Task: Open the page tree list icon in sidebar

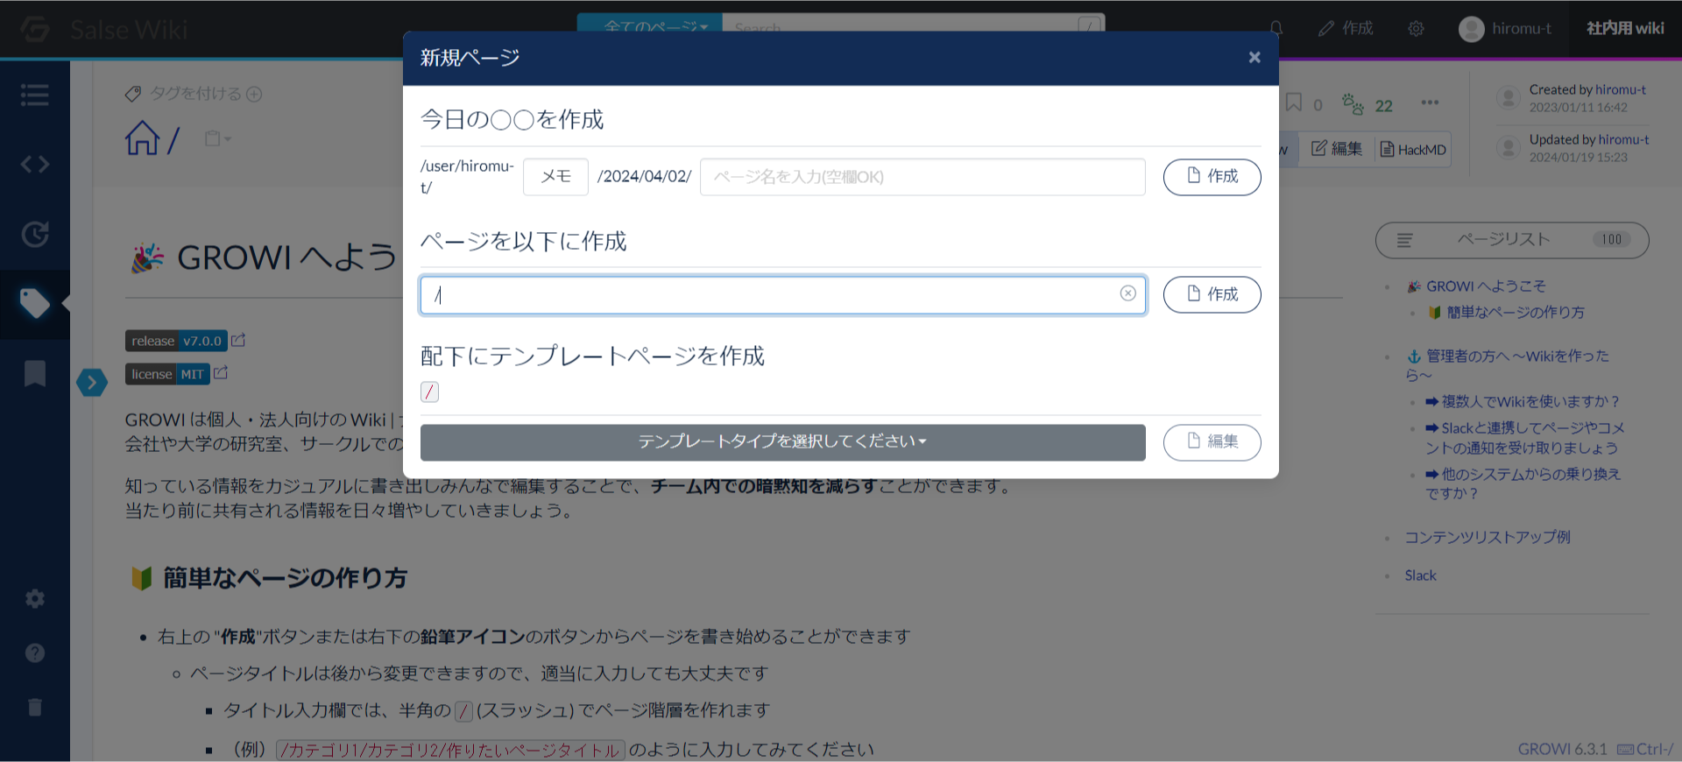Action: (x=35, y=95)
